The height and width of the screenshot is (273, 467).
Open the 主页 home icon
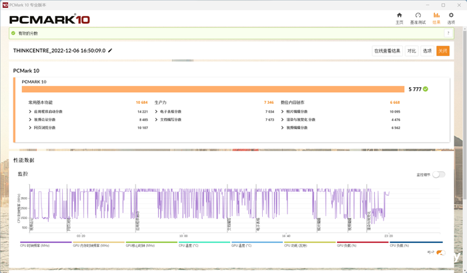click(399, 17)
